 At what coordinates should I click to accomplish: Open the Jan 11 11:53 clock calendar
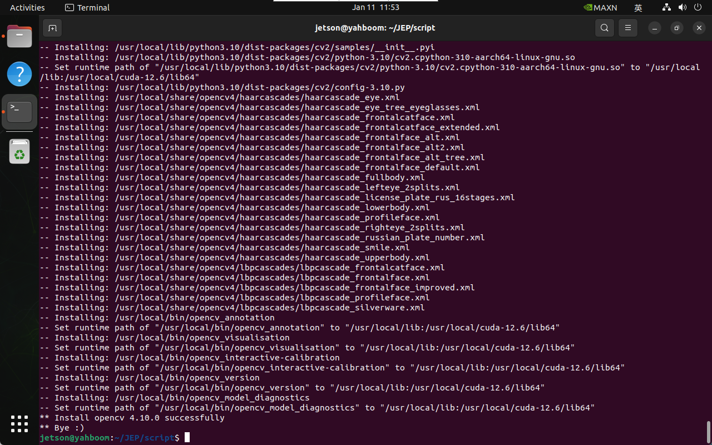[375, 8]
